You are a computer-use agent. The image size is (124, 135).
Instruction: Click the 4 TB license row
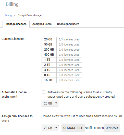62,70
